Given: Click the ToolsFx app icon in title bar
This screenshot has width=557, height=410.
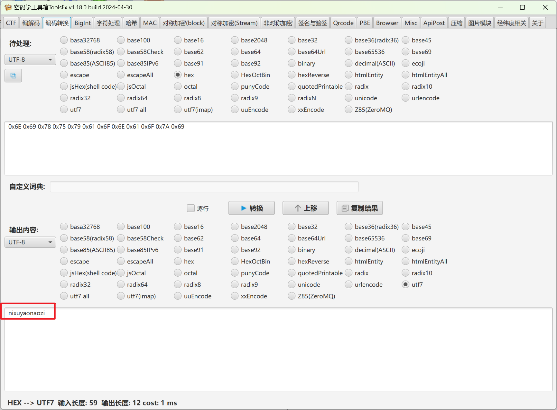Looking at the screenshot, I should click(8, 7).
